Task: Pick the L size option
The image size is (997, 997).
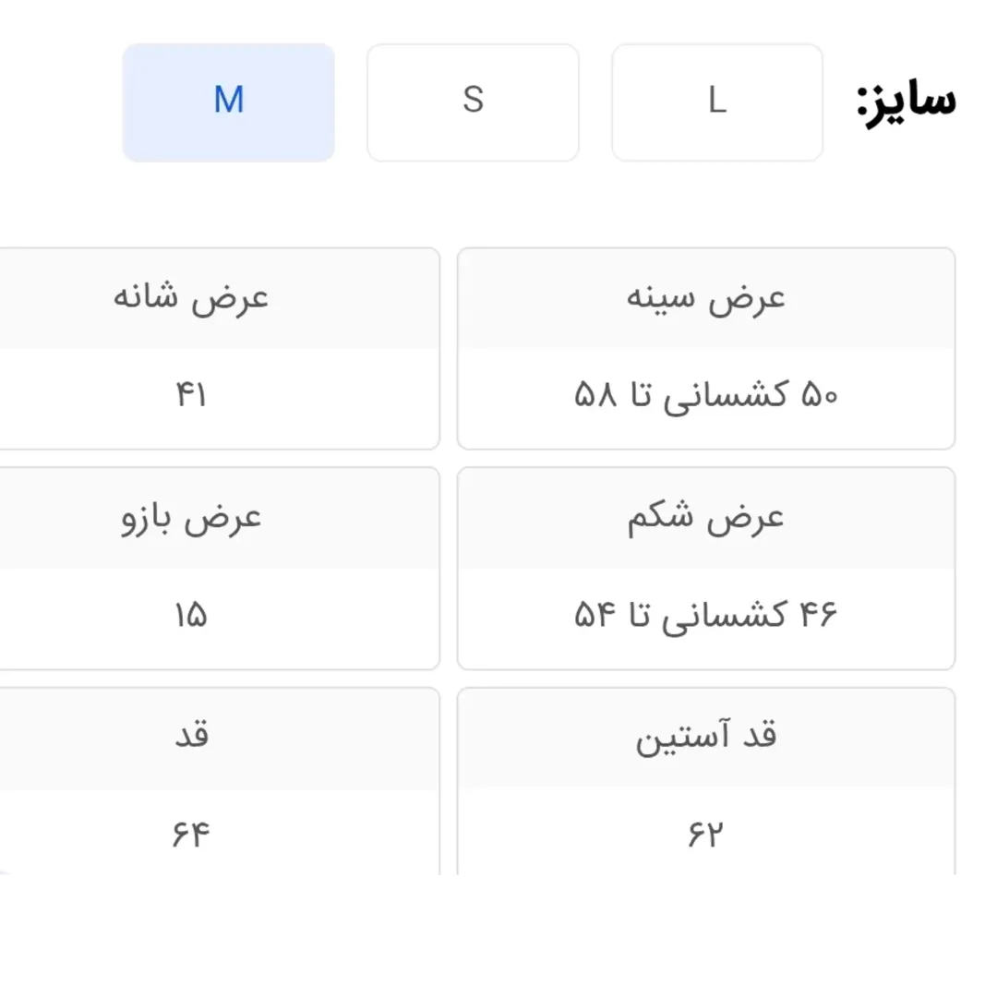Action: (x=717, y=102)
